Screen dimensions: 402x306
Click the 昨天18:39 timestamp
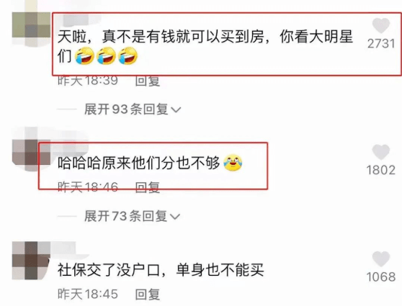coord(88,81)
